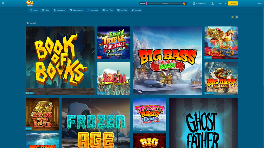This screenshot has height=148, width=264.
Task: Browse the Jackpots category
Action: (93, 10)
